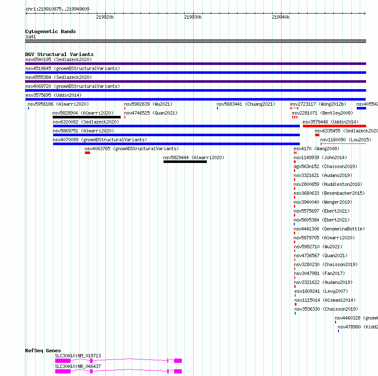Click the RefSeq Genes track title
The image size is (378, 376).
pyautogui.click(x=43, y=351)
